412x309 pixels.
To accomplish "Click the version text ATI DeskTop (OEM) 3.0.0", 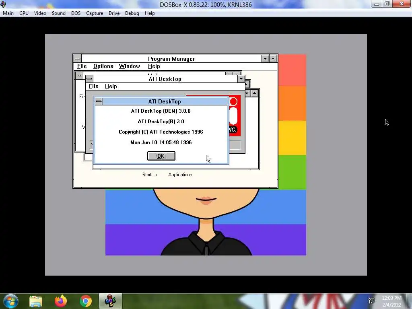I will [x=161, y=111].
